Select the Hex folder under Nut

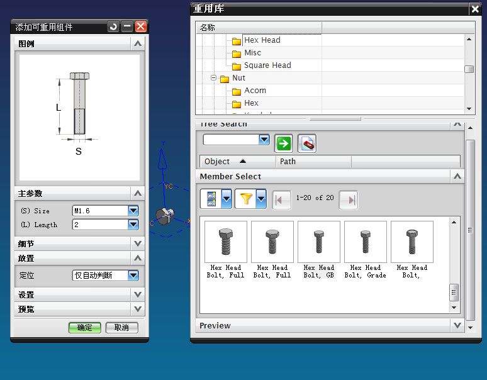click(251, 103)
